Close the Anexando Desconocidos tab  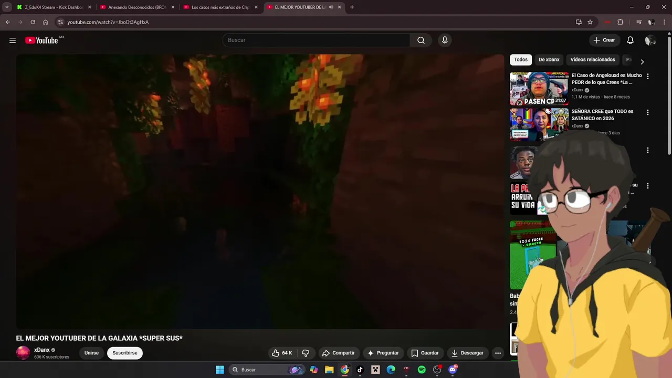coord(173,7)
